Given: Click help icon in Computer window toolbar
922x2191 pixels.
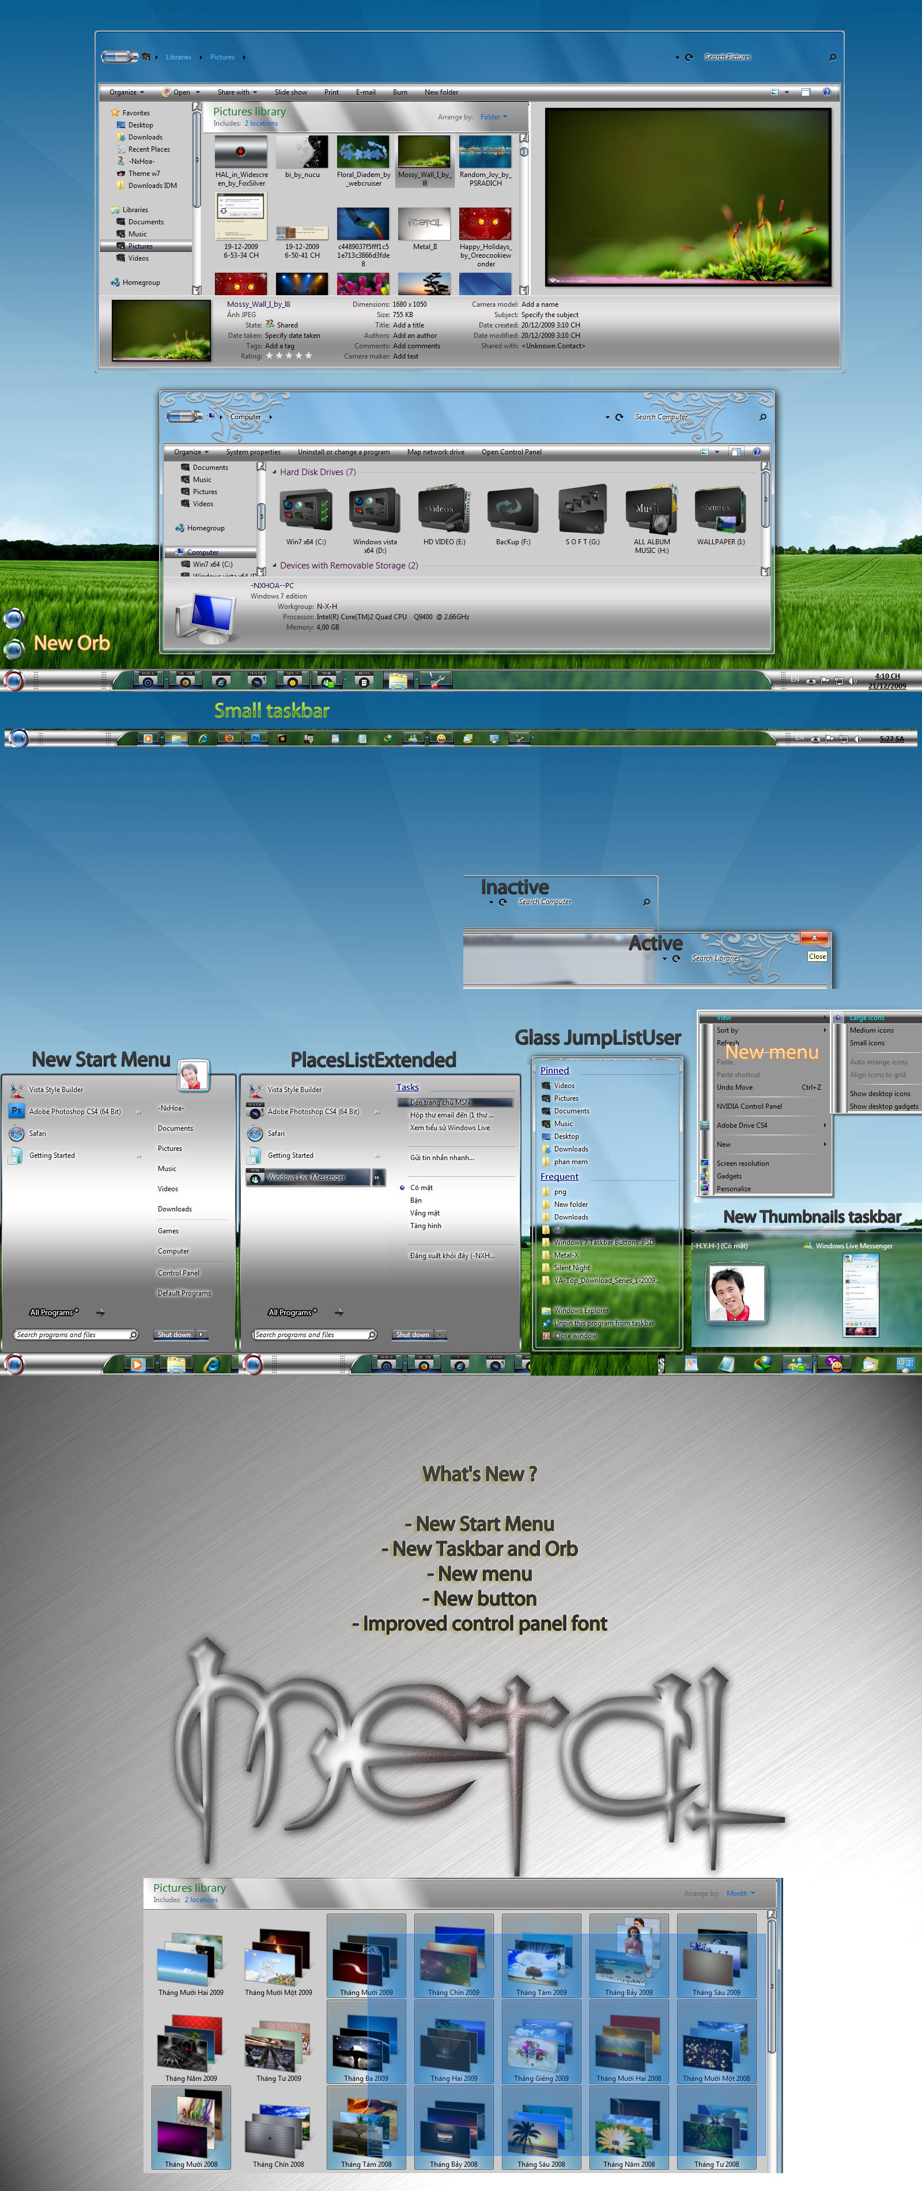Looking at the screenshot, I should 756,451.
